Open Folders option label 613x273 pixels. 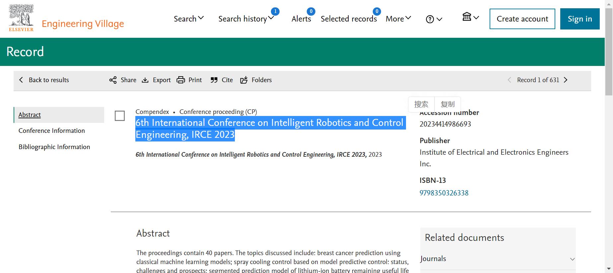tap(262, 80)
